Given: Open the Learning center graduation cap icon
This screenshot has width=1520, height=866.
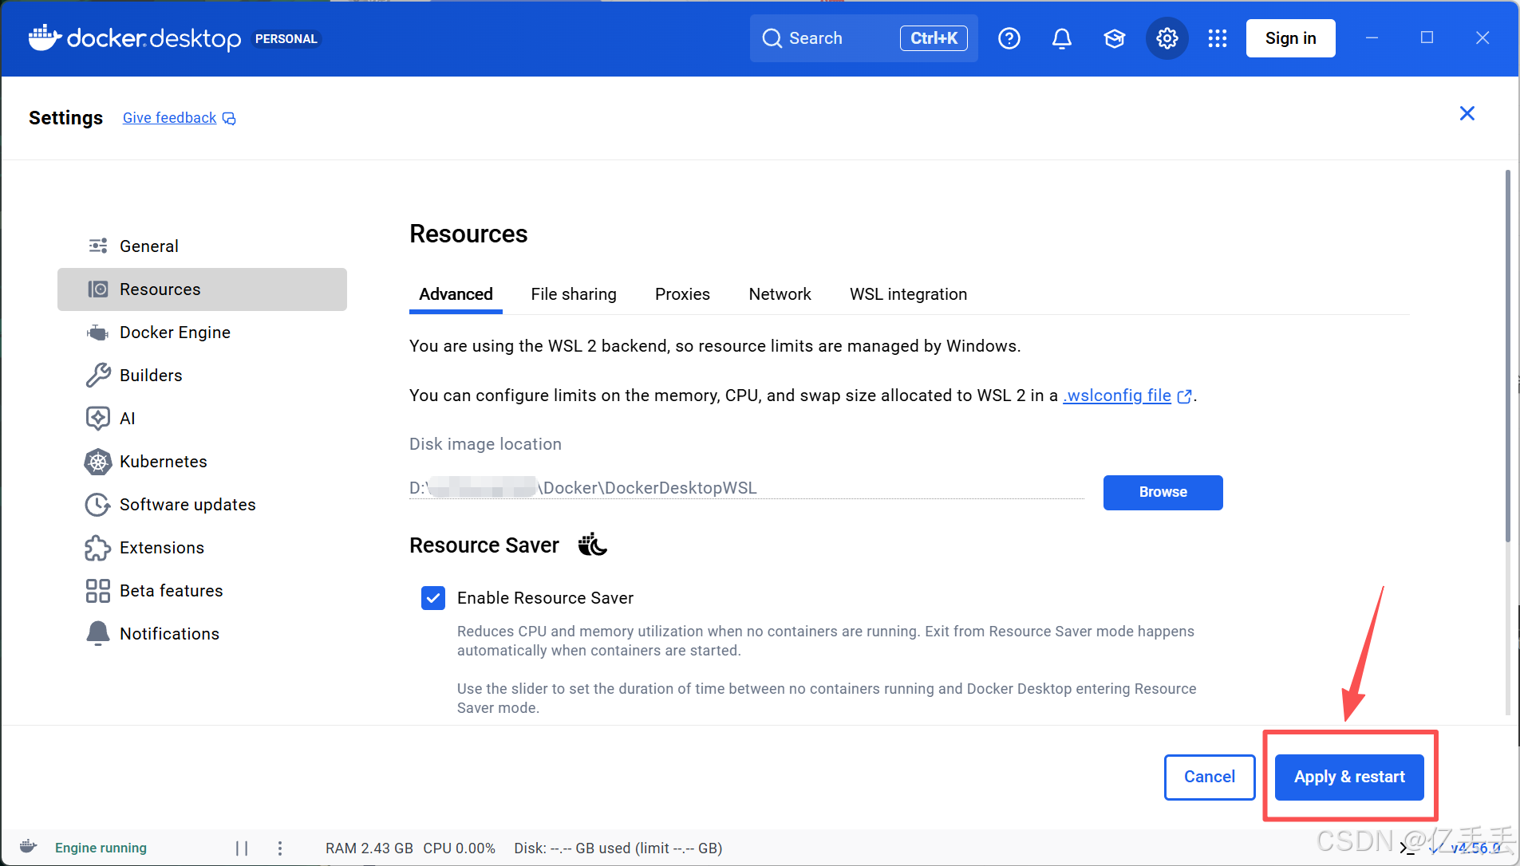Looking at the screenshot, I should pyautogui.click(x=1114, y=38).
